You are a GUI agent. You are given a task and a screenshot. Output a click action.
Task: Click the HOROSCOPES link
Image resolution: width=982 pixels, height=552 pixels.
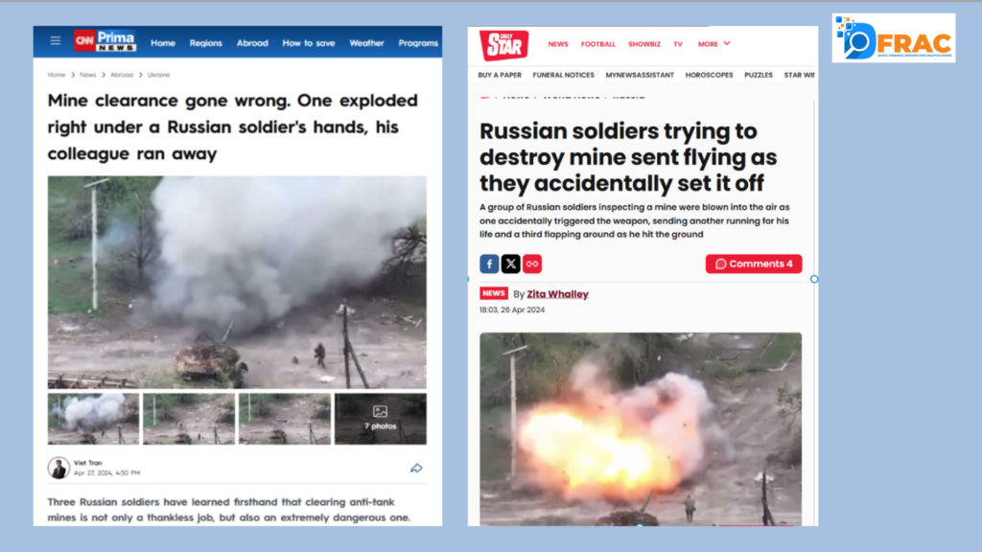coord(709,75)
